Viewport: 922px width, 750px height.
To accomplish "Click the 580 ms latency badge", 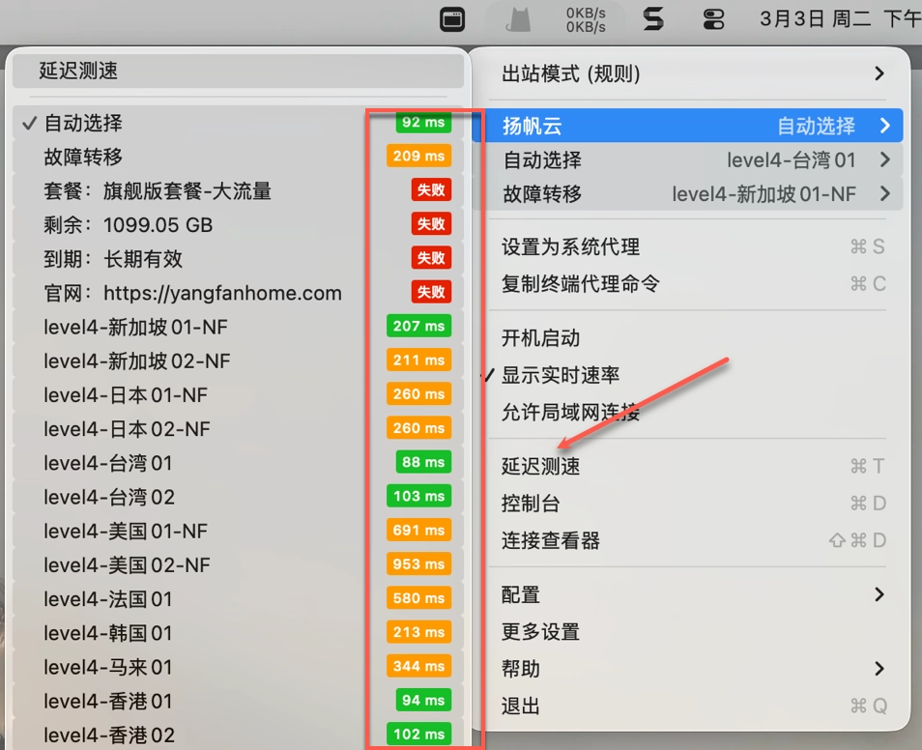I will [418, 598].
